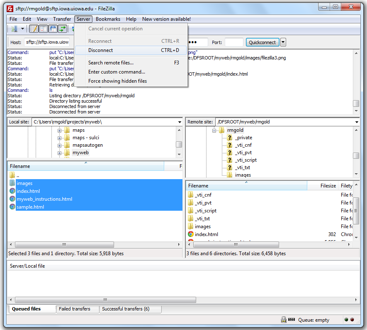Click the question-mark icon beside _private
The image size is (367, 330).
(230, 138)
